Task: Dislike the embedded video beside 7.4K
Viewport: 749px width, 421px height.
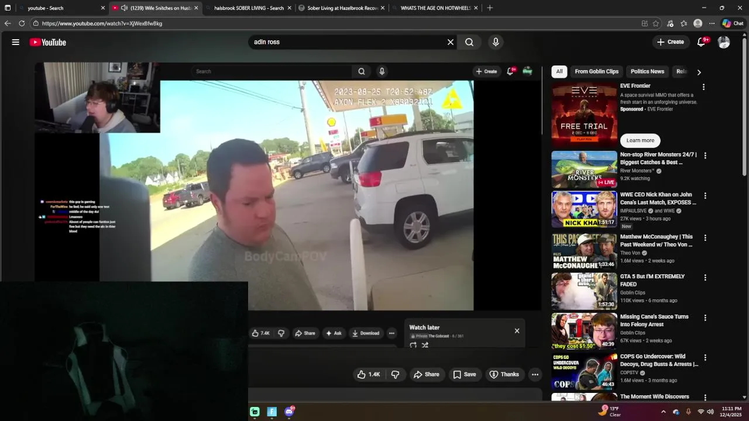Action: click(281, 333)
